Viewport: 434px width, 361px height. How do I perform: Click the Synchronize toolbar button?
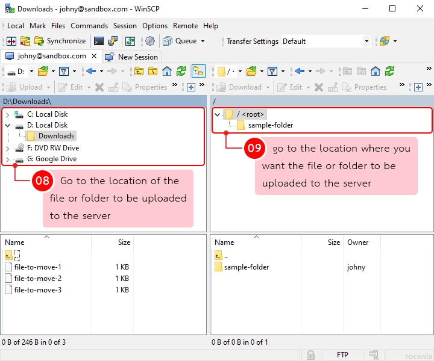tap(60, 41)
